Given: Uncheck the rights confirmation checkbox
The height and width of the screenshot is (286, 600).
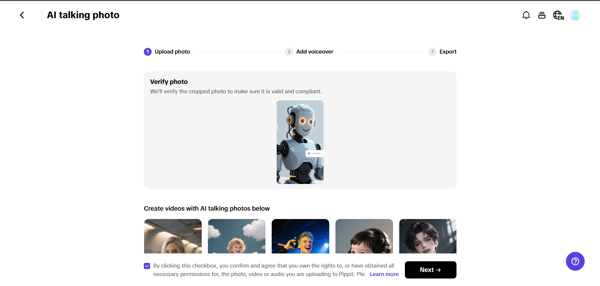Looking at the screenshot, I should click(x=147, y=266).
